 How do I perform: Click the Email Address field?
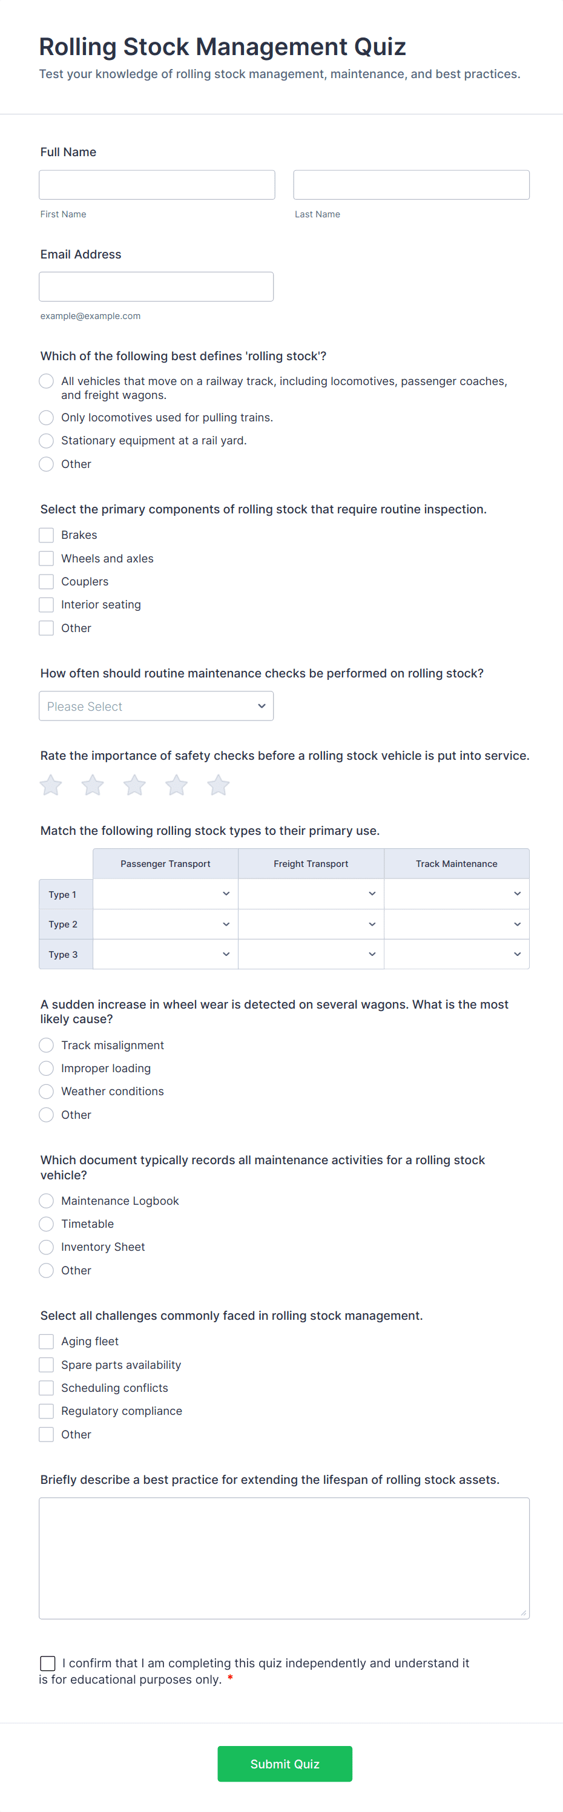[x=156, y=286]
